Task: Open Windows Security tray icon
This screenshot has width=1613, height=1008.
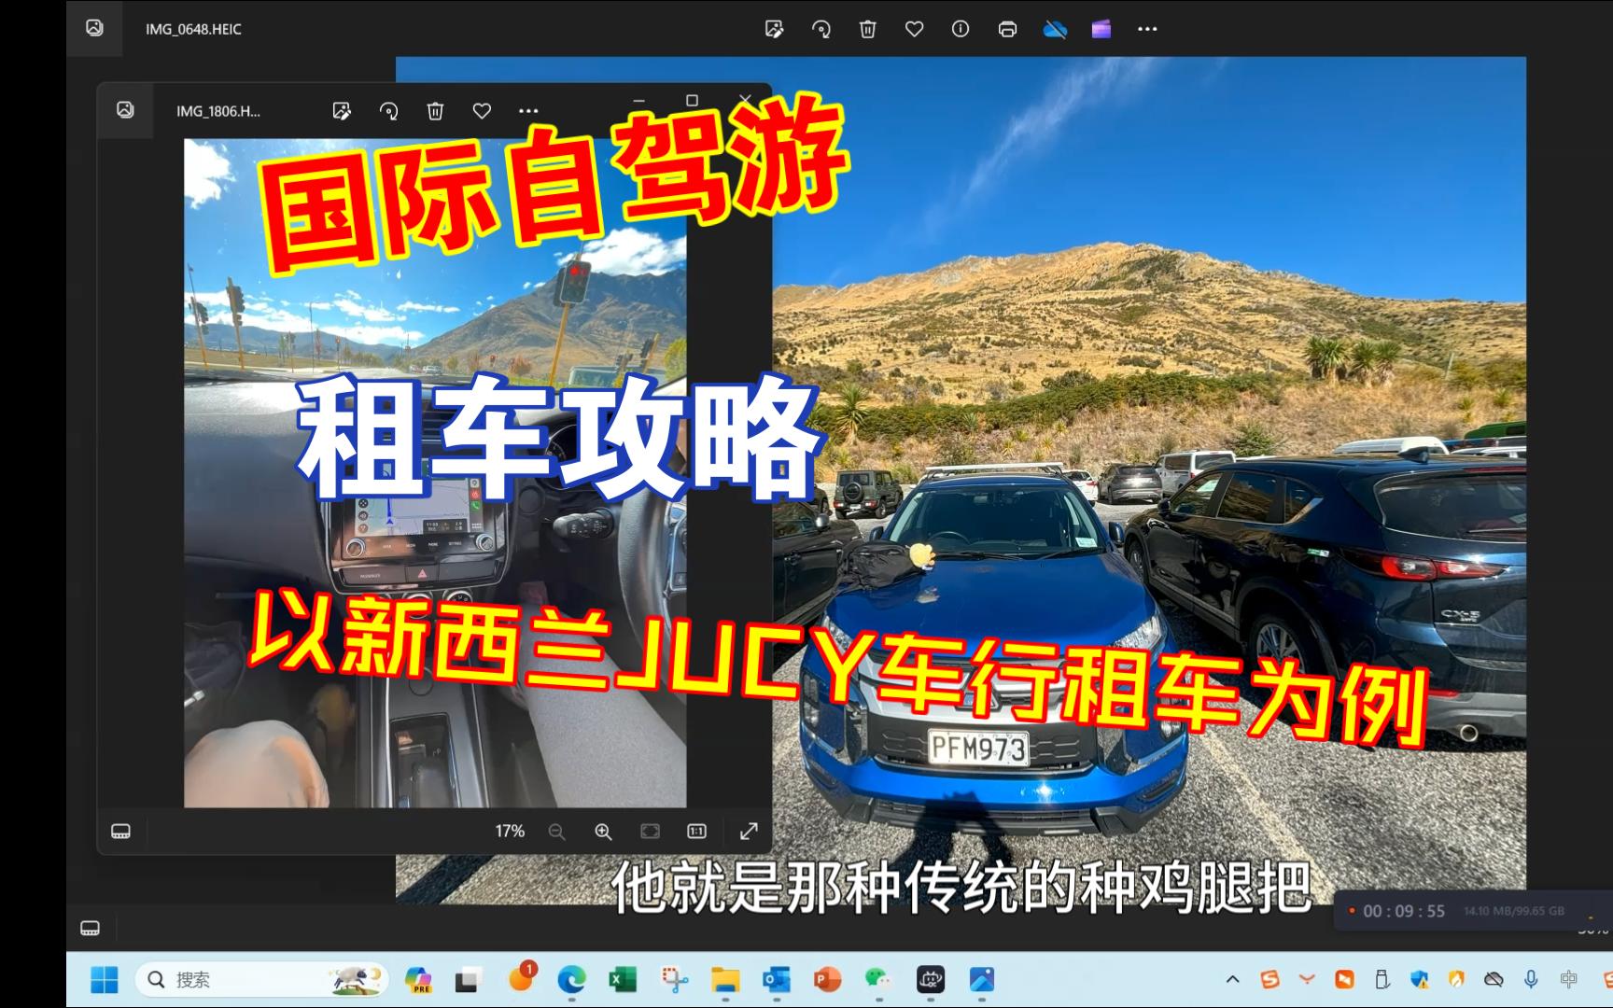Action: (1420, 980)
